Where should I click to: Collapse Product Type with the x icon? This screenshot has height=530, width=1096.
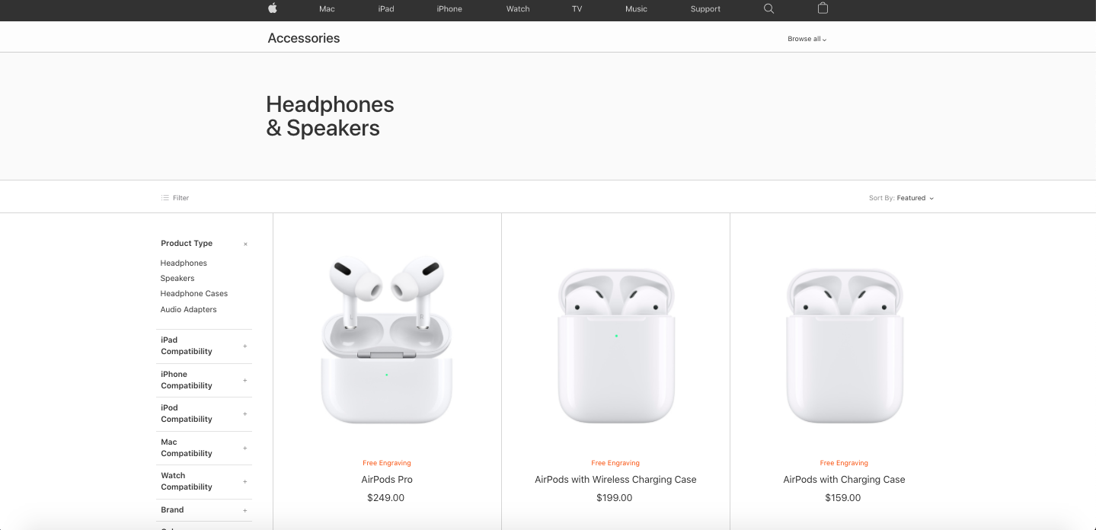245,244
